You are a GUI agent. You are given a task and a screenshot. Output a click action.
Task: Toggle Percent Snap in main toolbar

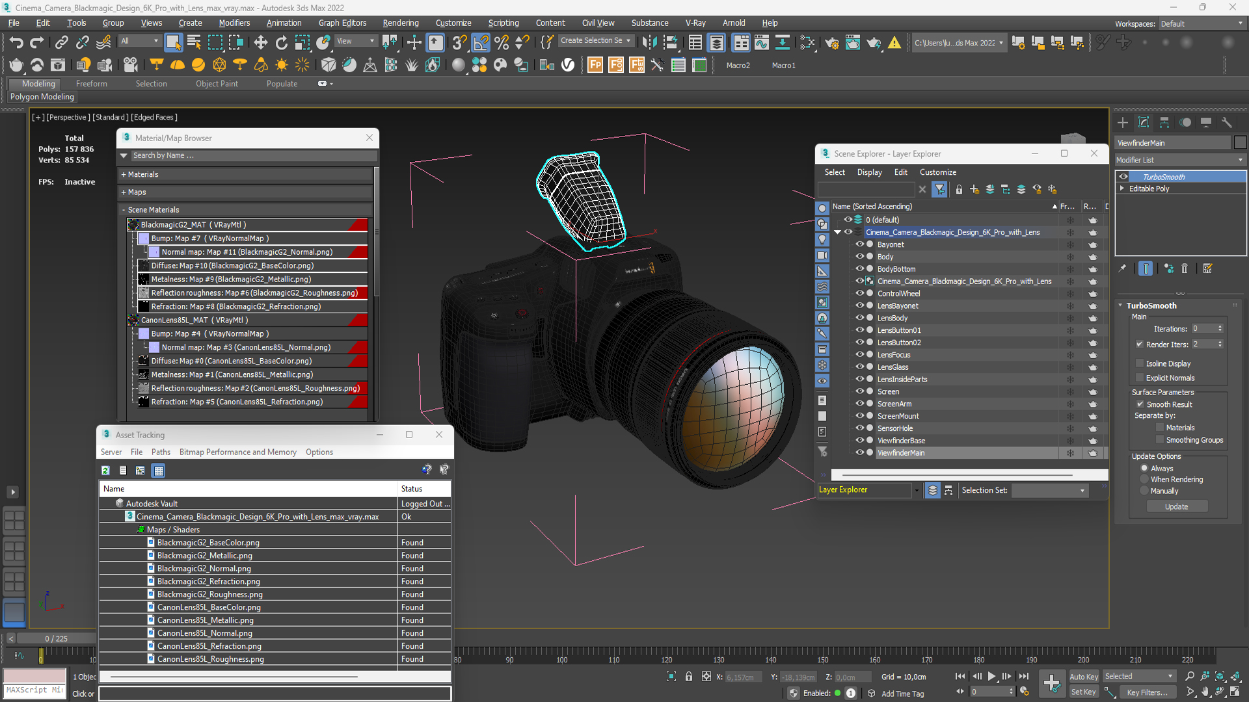click(x=502, y=42)
